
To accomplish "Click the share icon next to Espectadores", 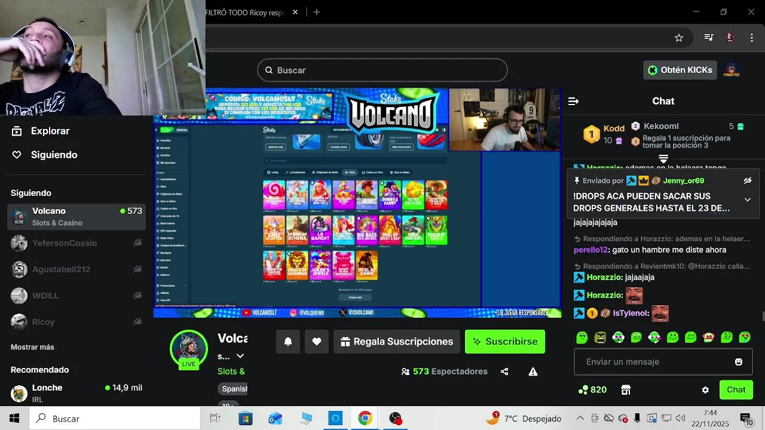I will click(504, 371).
